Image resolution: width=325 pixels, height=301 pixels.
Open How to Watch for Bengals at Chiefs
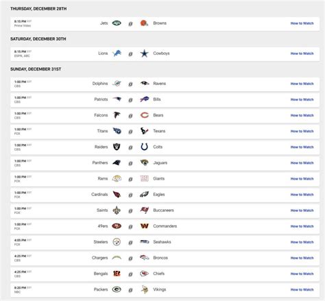click(x=302, y=274)
